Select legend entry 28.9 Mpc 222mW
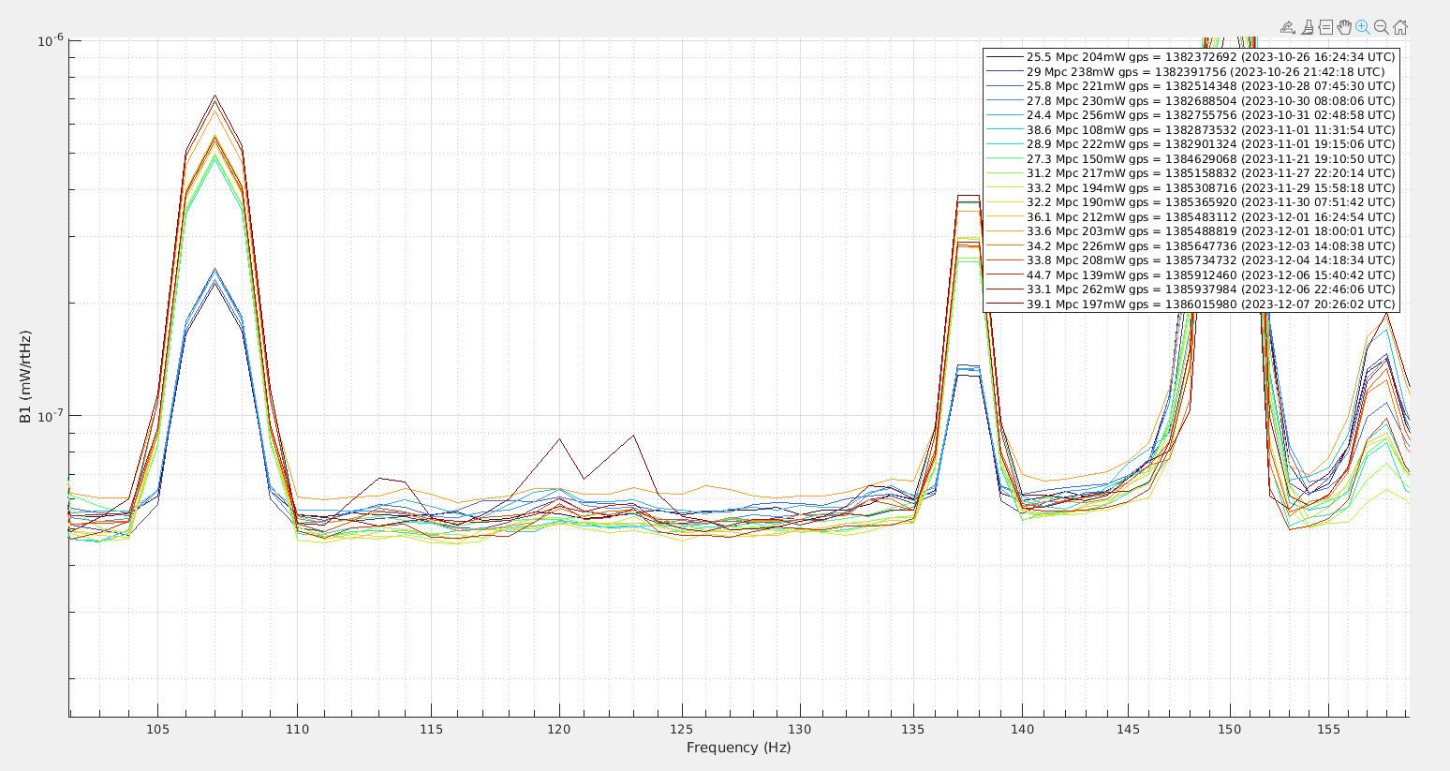 (1191, 144)
